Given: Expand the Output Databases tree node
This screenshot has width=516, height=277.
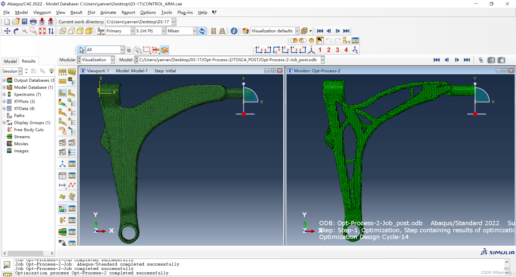Looking at the screenshot, I should [4, 80].
